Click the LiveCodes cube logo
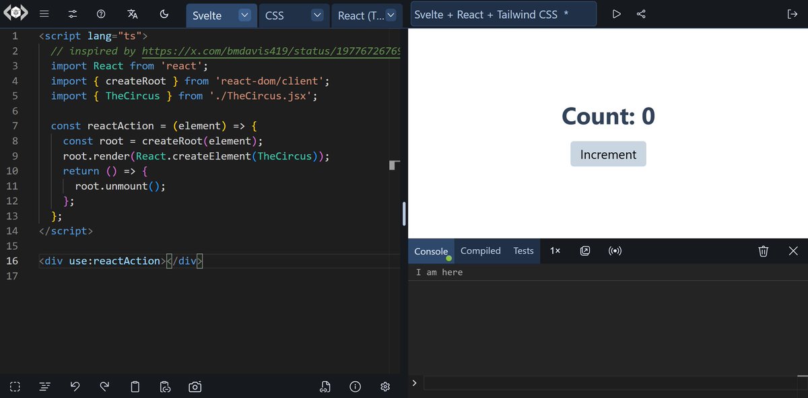 click(15, 13)
